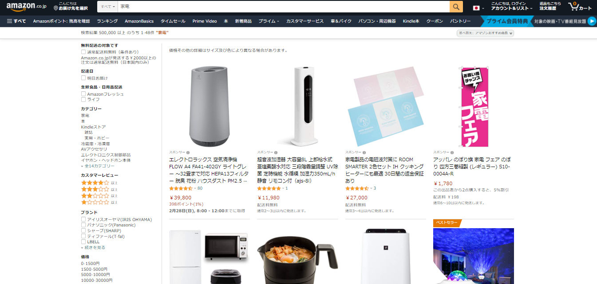Enable the 明日お届け checkbox
Screen dimensions: 597x284
click(83, 78)
